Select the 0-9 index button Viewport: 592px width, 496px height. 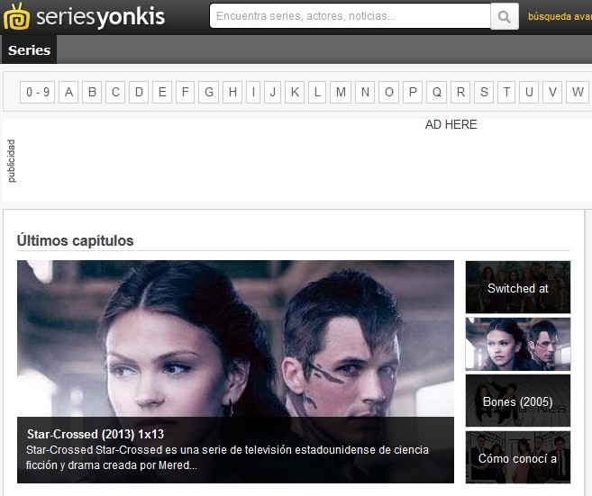tap(38, 92)
